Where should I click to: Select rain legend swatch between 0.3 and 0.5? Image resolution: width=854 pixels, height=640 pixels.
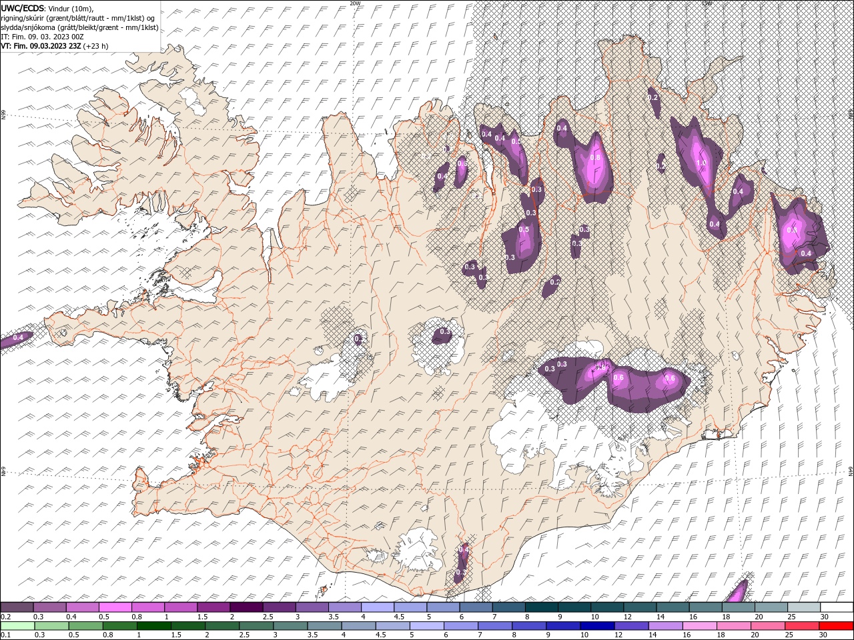point(51,626)
